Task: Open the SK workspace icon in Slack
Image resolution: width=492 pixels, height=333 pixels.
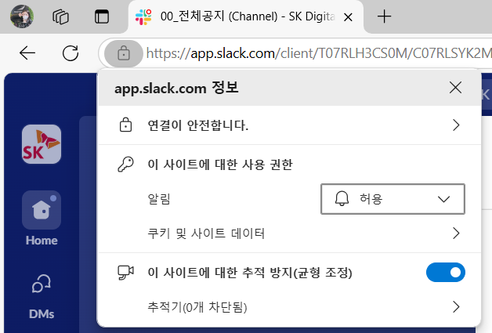Action: [x=42, y=144]
